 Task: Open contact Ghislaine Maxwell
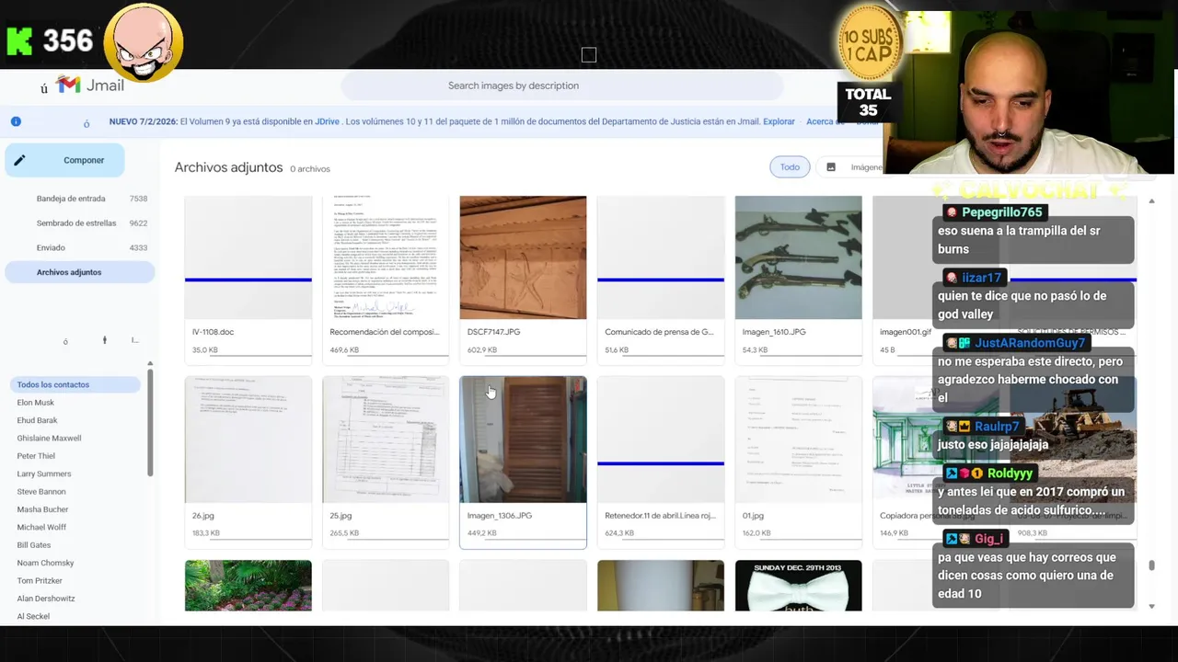pyautogui.click(x=49, y=439)
